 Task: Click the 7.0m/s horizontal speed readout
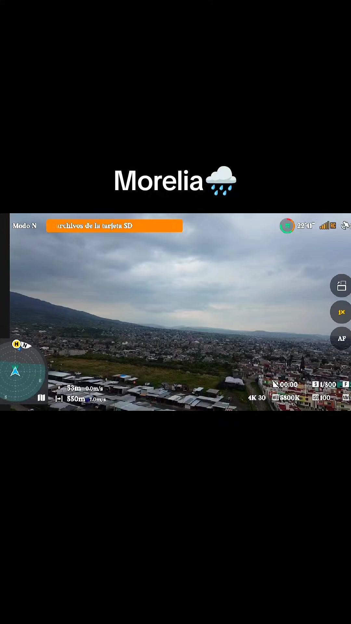tap(97, 399)
